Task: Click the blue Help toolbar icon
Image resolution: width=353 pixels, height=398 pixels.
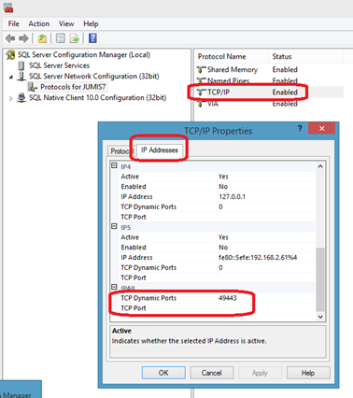Action: coord(92,38)
